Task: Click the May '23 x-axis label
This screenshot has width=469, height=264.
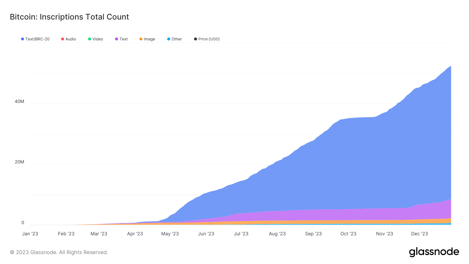Action: (x=170, y=234)
